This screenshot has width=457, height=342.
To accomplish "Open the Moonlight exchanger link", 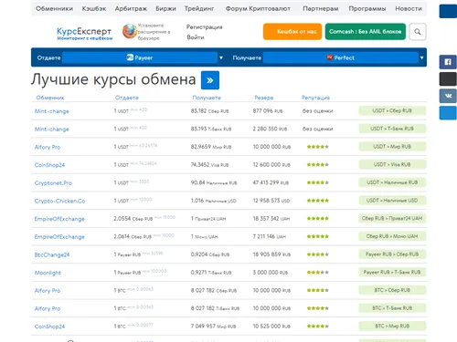I will [48, 273].
